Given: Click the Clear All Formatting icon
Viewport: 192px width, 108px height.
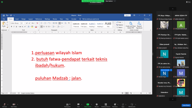Looking at the screenshot, I should (37, 23).
